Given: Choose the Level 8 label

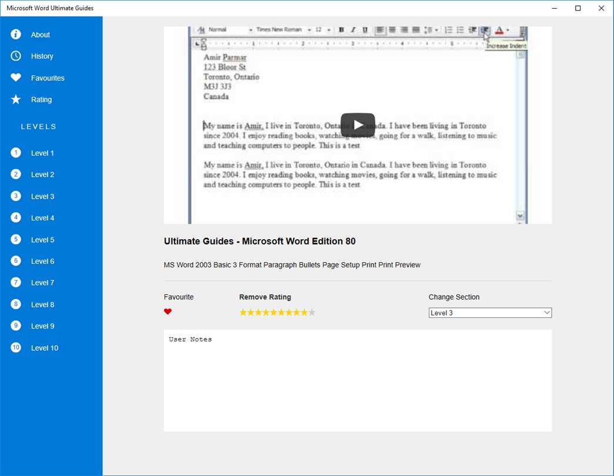Looking at the screenshot, I should tap(43, 304).
